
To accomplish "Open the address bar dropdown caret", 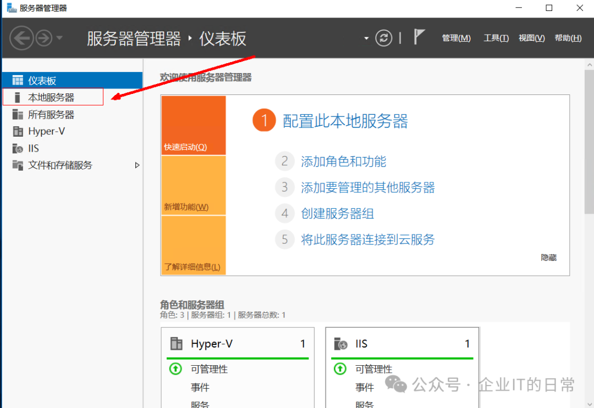I will click(x=366, y=38).
